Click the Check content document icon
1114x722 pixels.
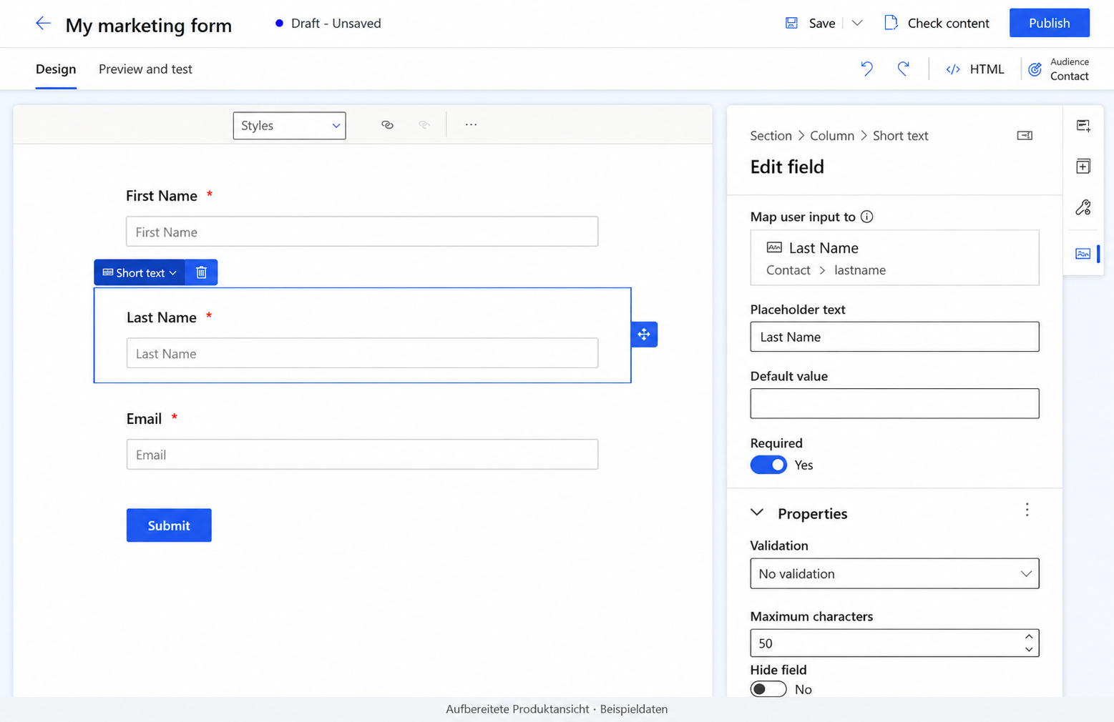tap(891, 23)
